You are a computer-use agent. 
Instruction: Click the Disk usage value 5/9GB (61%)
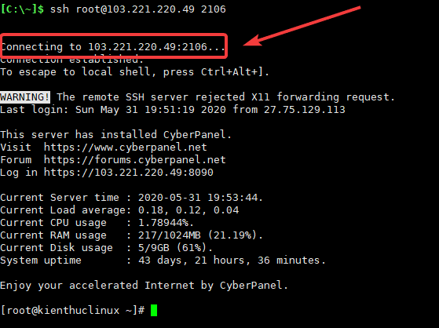tap(175, 248)
